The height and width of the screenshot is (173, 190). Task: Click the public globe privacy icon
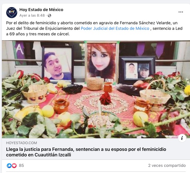point(49,15)
